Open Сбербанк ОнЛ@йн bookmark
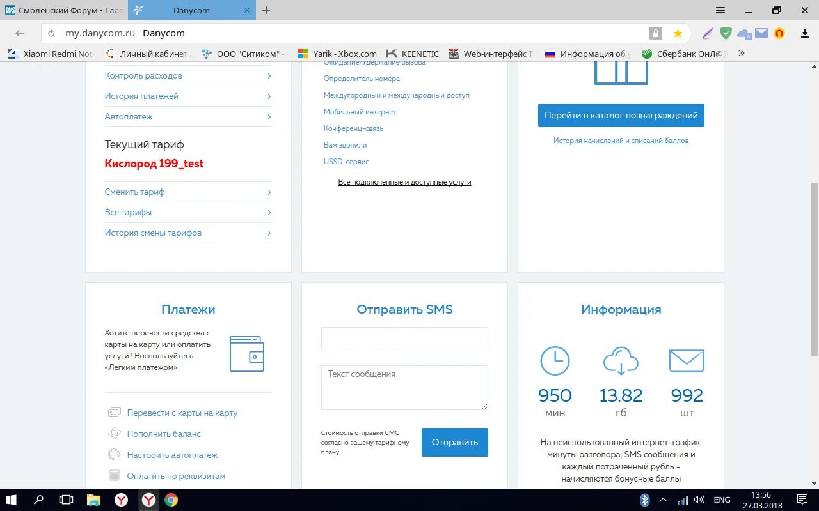This screenshot has height=511, width=819. (685, 54)
